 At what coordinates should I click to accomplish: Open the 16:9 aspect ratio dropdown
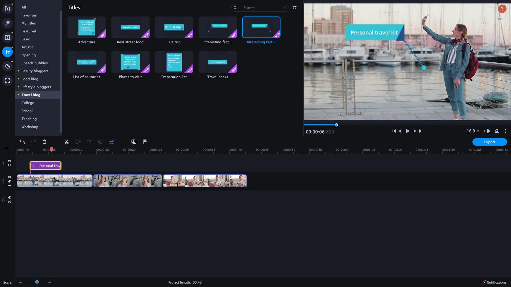[x=472, y=131]
